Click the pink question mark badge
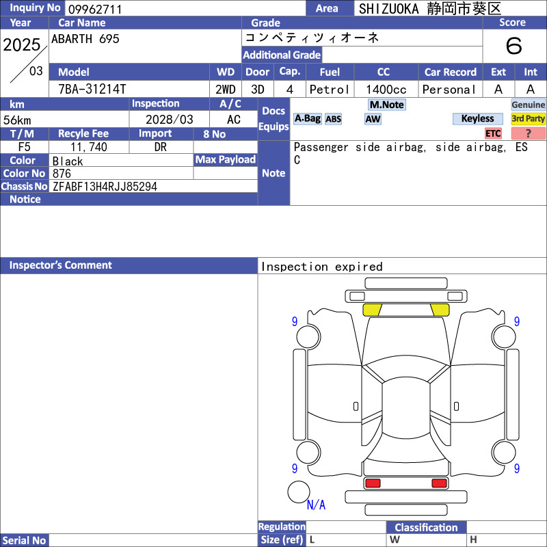The height and width of the screenshot is (547, 547). [x=528, y=133]
